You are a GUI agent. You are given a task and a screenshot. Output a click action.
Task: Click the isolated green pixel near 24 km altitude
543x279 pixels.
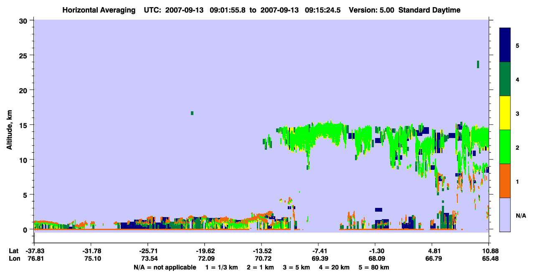478,64
